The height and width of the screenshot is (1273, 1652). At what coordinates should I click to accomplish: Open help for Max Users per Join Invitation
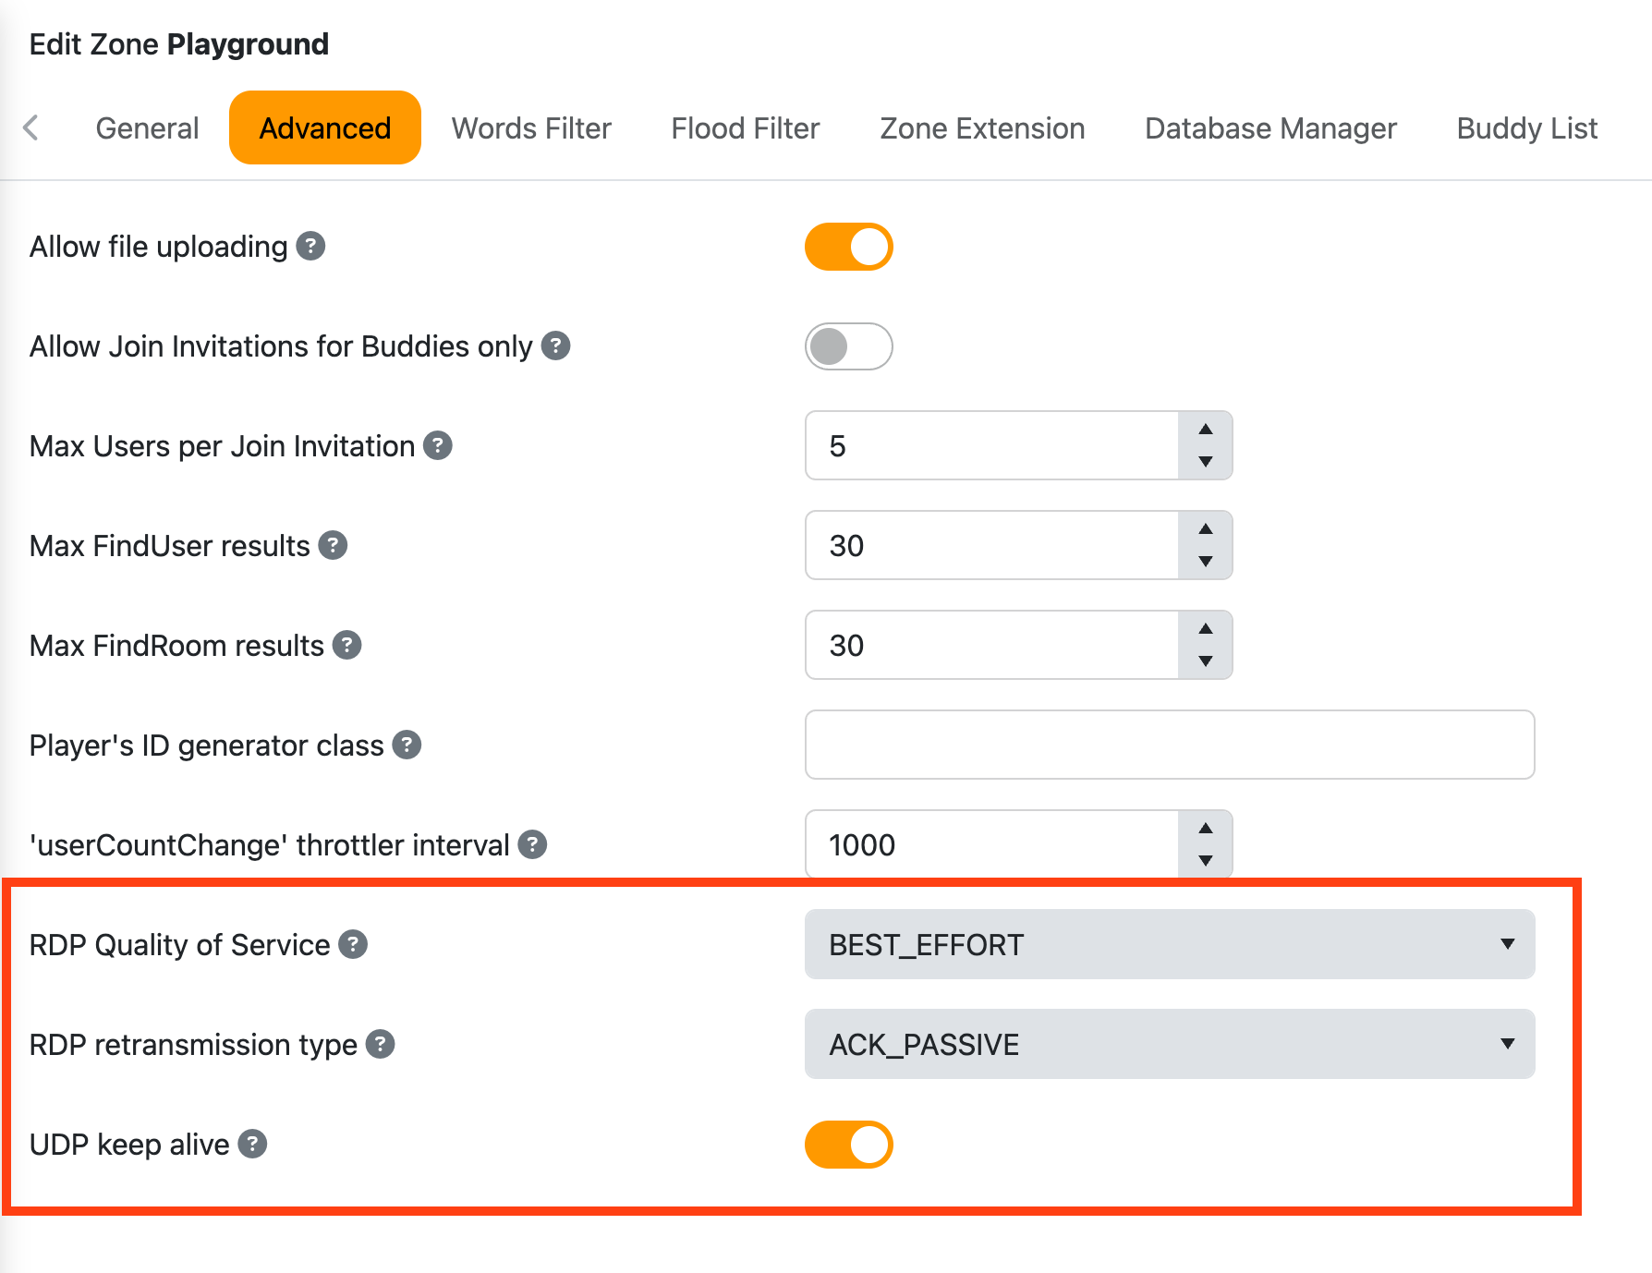click(x=436, y=445)
